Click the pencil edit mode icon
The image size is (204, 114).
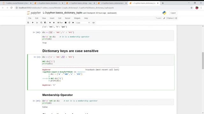point(164,18)
